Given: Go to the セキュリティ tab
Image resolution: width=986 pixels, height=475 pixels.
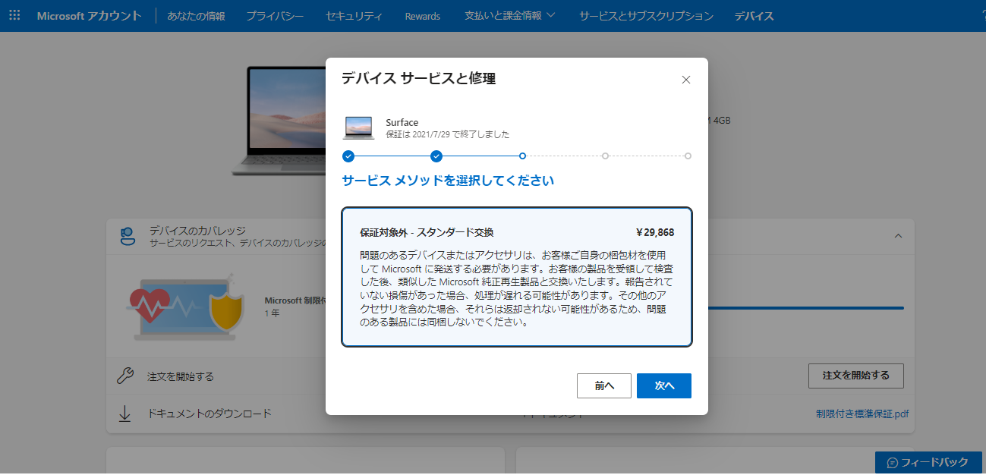Looking at the screenshot, I should pos(354,16).
